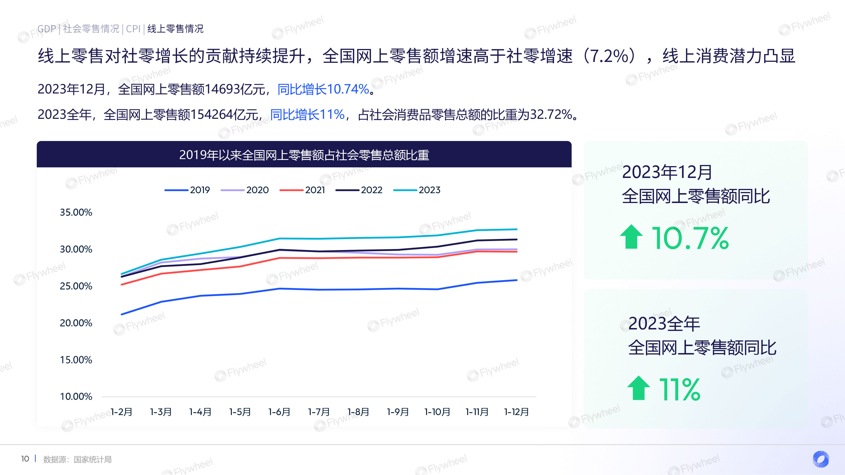Click the green up arrow beside 10.7%
The height and width of the screenshot is (475, 845).
point(631,237)
